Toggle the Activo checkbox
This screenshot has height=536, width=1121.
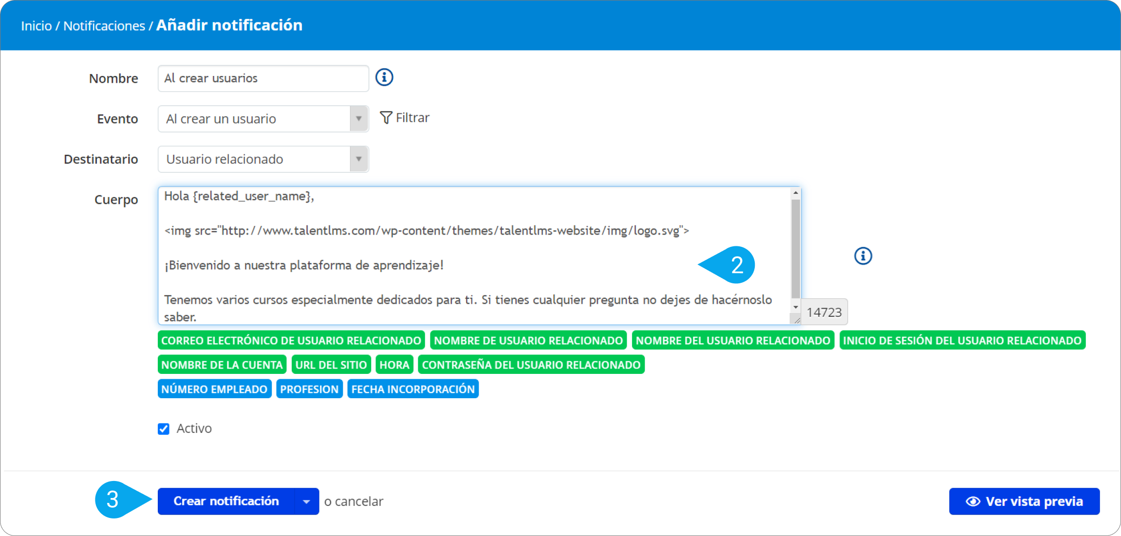click(x=164, y=429)
